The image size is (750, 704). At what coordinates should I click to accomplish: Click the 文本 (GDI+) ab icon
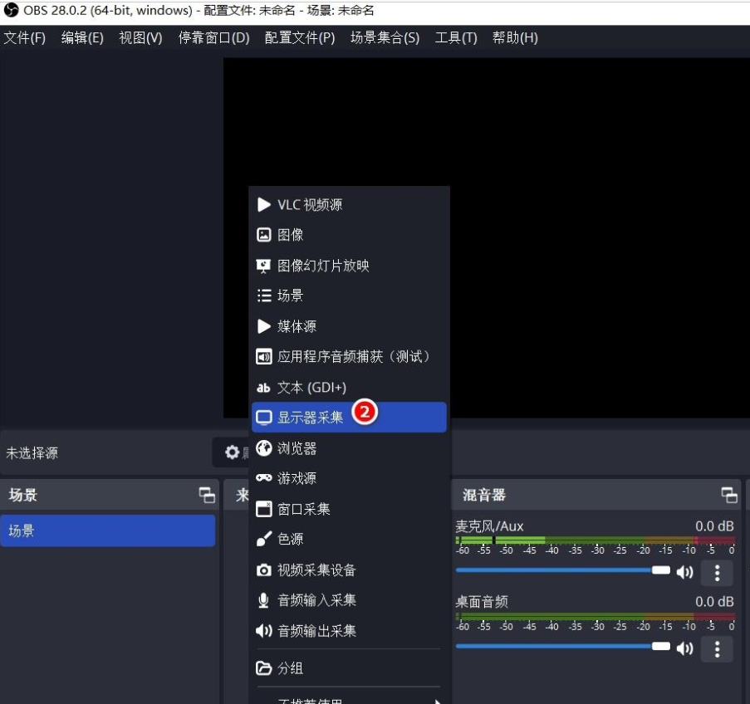point(263,388)
